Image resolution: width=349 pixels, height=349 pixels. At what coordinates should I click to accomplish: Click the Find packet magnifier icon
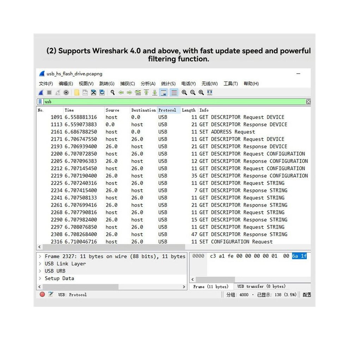click(x=112, y=93)
